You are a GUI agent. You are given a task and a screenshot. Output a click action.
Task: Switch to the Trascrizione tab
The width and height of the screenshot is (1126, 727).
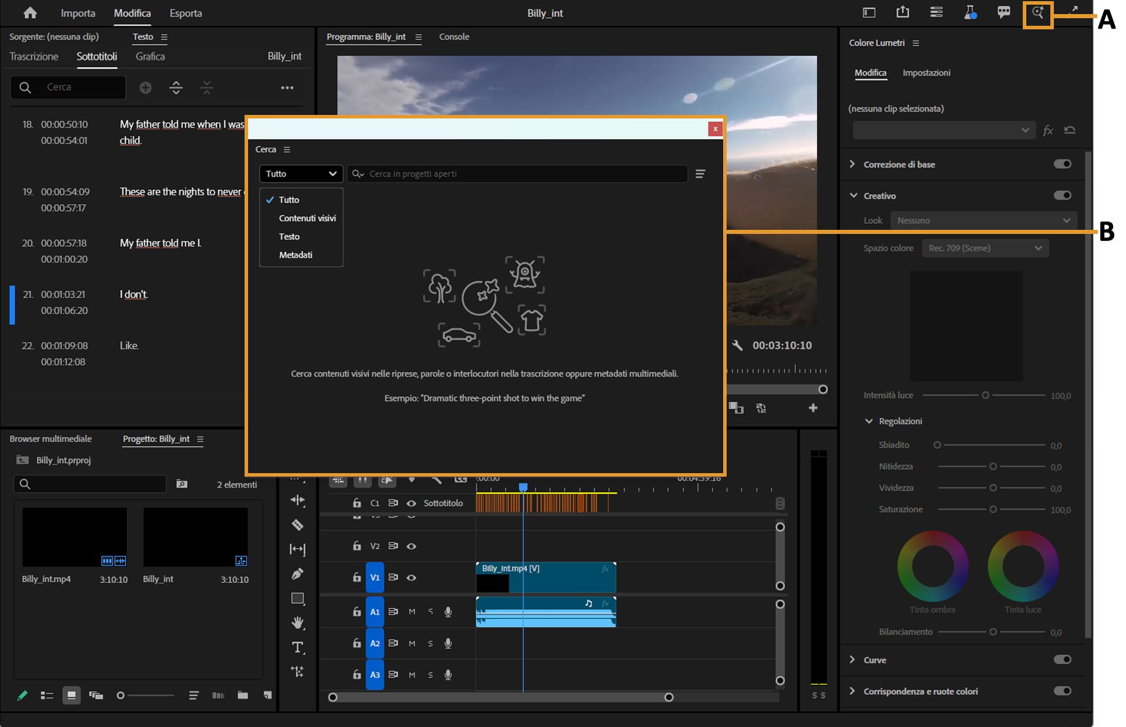[34, 56]
